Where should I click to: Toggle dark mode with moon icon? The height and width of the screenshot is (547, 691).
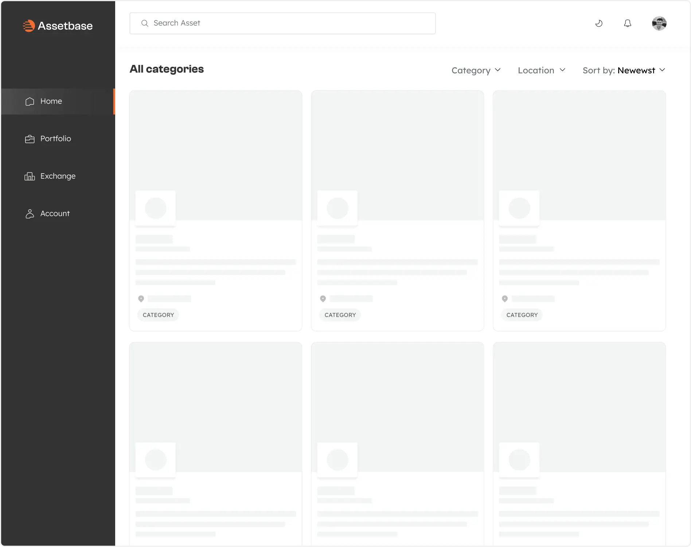(x=599, y=24)
